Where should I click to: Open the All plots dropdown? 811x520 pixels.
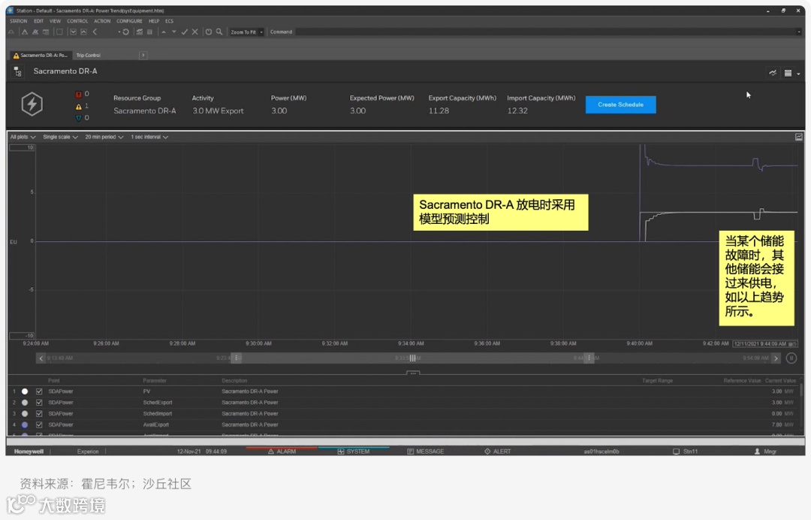tap(23, 137)
